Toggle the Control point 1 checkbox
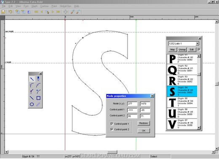The height and width of the screenshot is (159, 219). [112, 124]
